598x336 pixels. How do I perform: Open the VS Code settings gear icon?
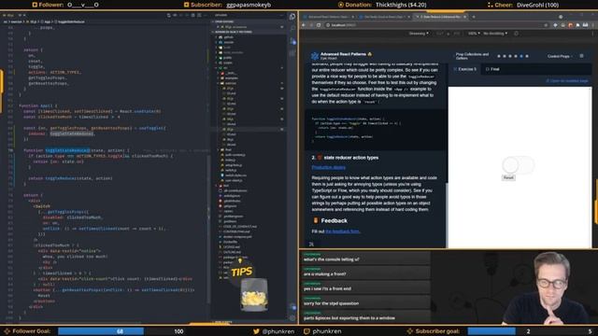point(292,317)
